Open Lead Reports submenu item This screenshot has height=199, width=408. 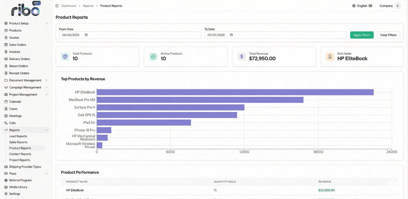pyautogui.click(x=18, y=136)
